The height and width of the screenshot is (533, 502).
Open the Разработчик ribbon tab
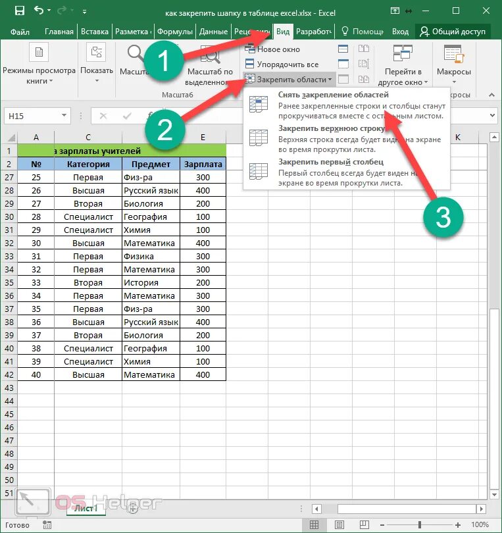pyautogui.click(x=313, y=32)
